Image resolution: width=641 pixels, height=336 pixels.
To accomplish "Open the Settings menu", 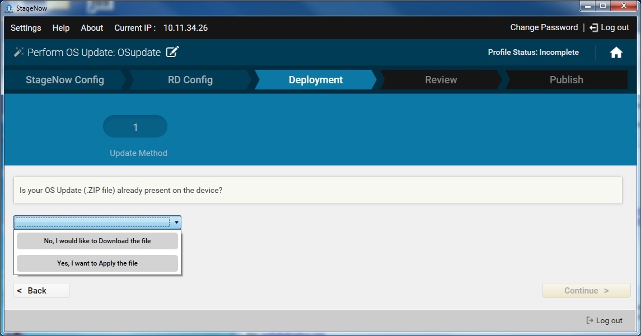I will click(26, 28).
